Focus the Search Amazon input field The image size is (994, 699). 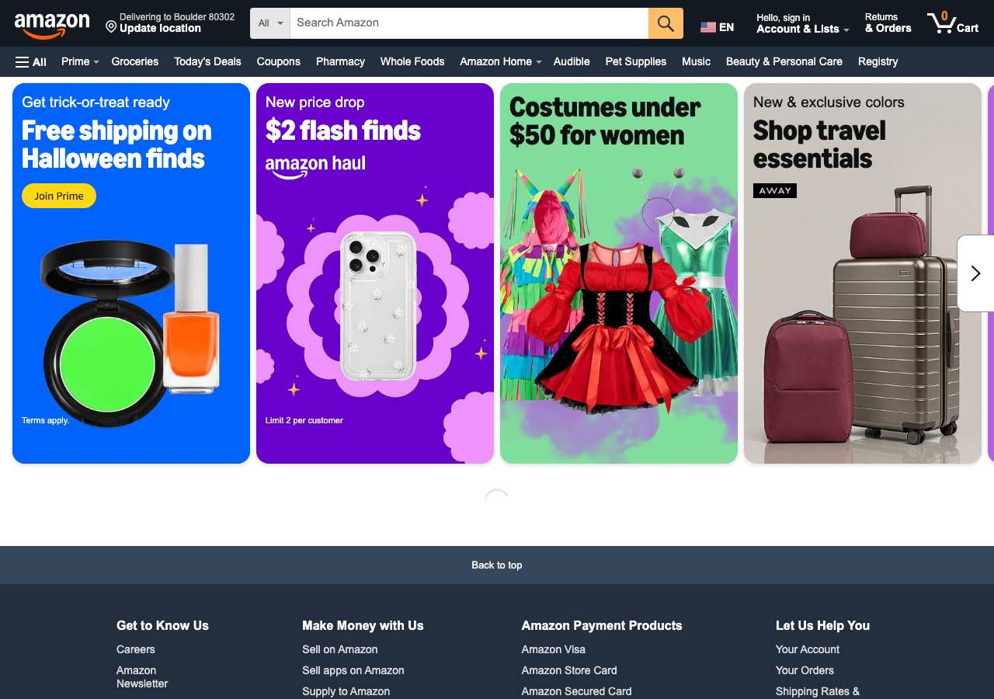469,23
